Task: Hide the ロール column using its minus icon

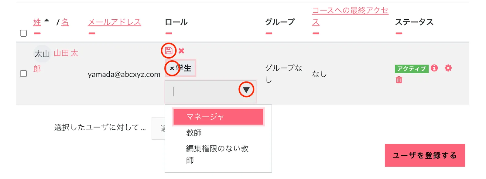Action: [169, 33]
